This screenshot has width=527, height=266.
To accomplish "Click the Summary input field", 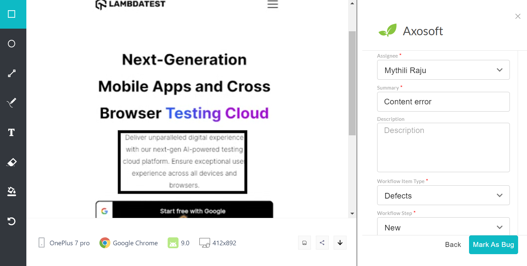I will click(x=443, y=102).
